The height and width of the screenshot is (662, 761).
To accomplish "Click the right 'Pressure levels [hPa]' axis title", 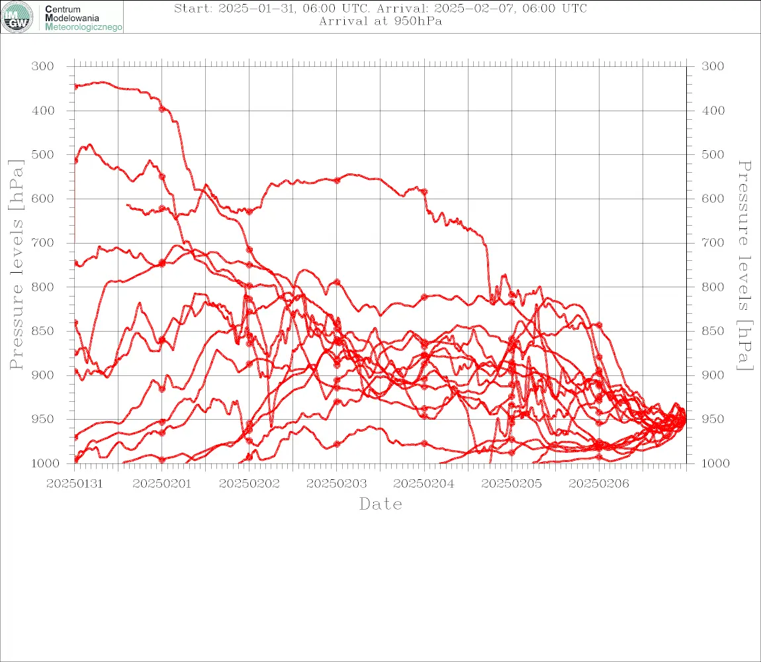I will tap(744, 265).
